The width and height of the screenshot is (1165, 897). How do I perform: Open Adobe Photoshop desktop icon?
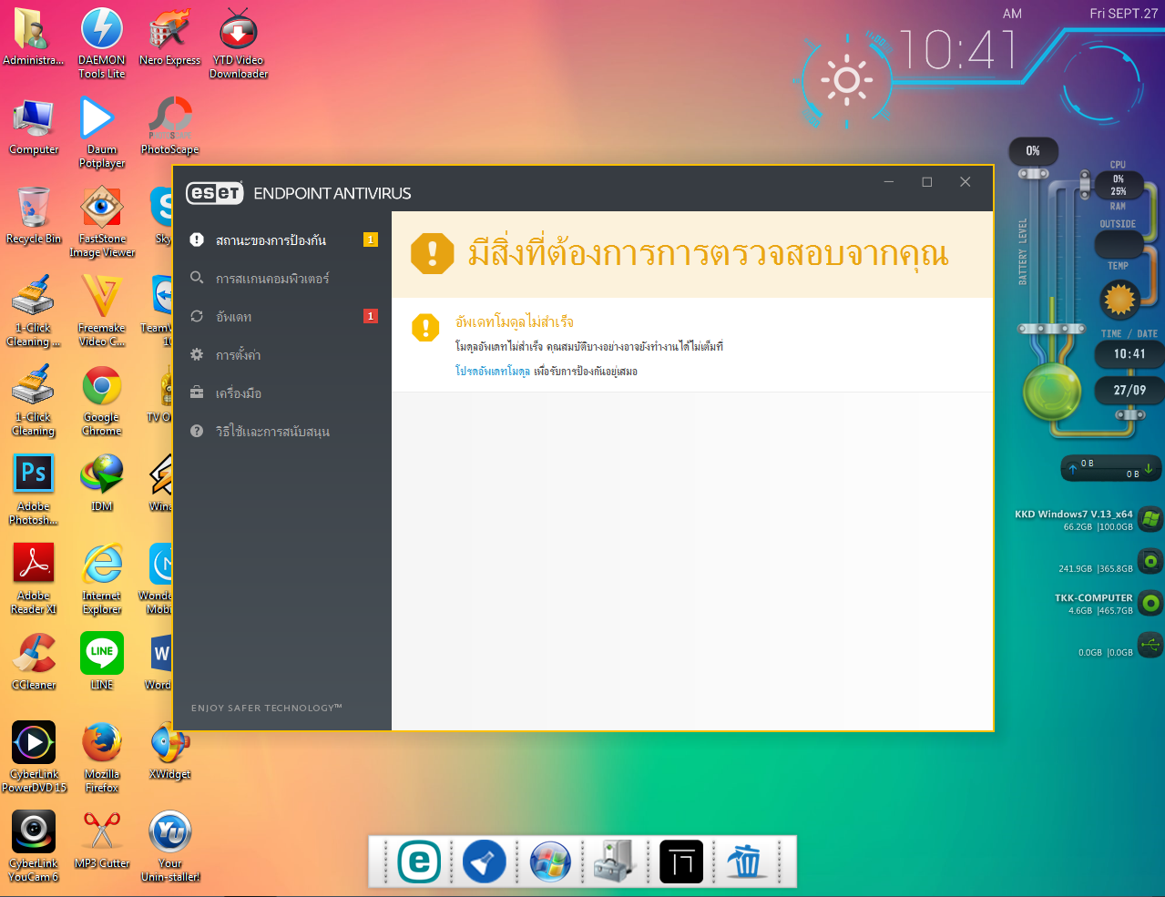click(34, 489)
